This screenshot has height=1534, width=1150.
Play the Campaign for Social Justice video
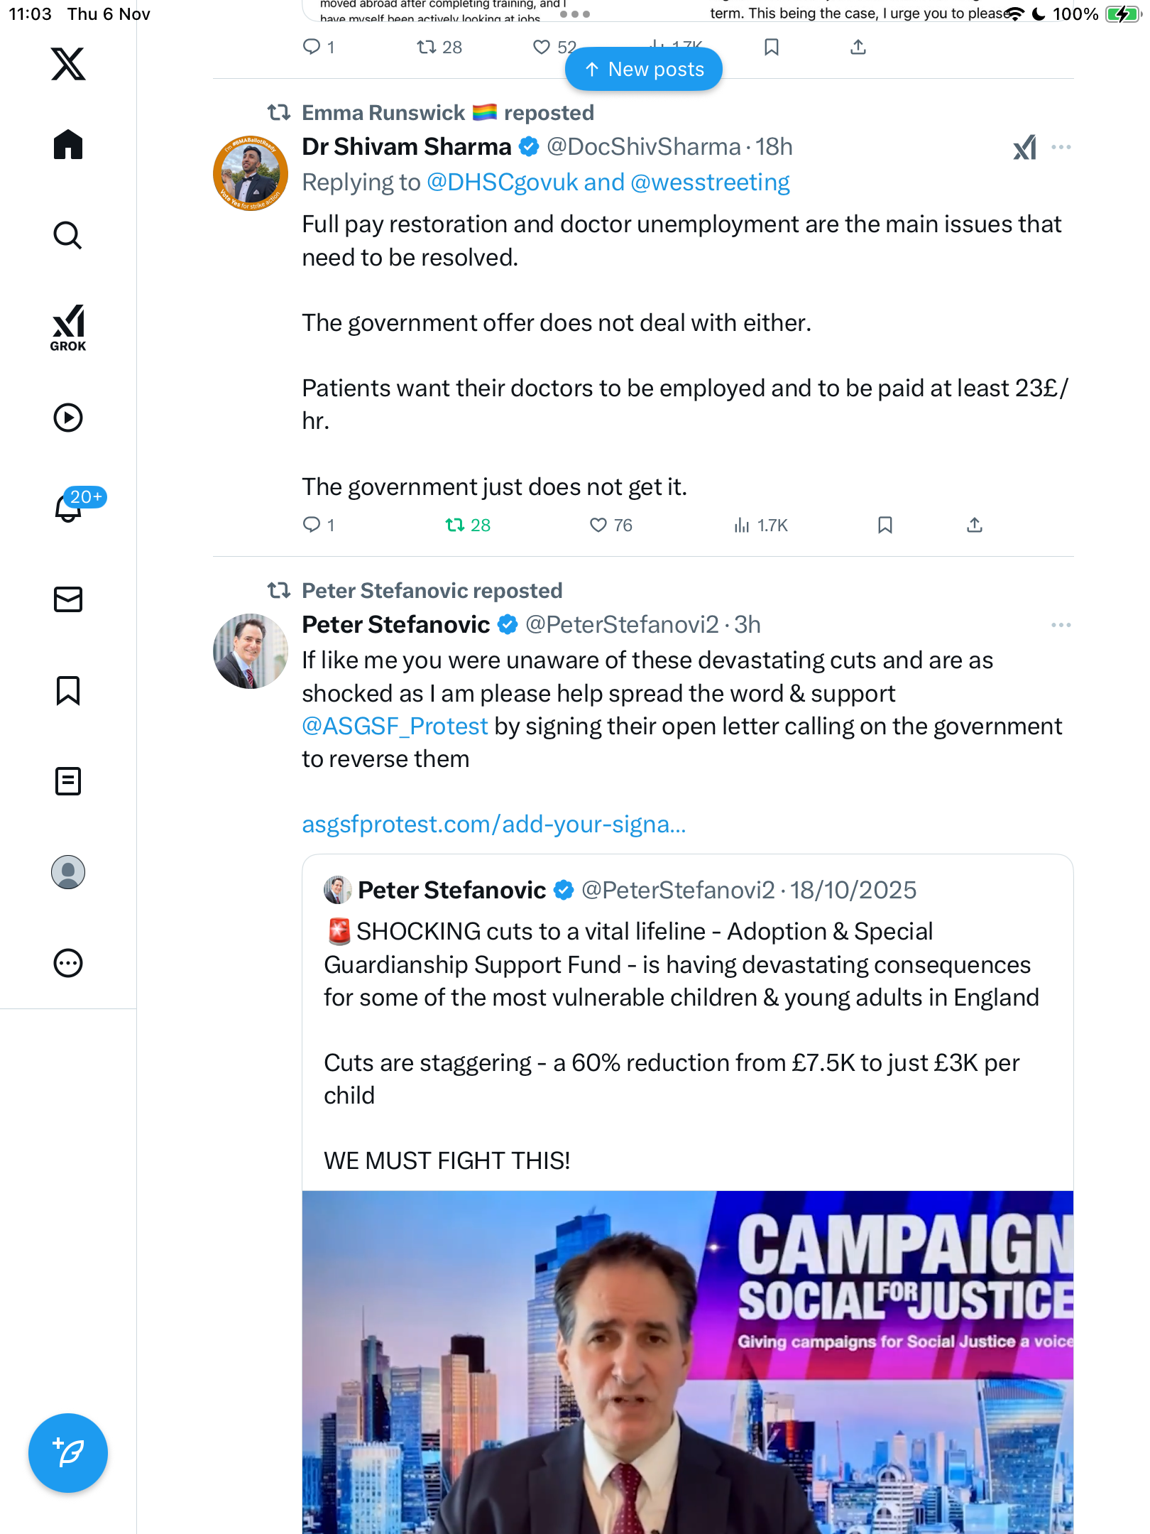pos(687,1362)
